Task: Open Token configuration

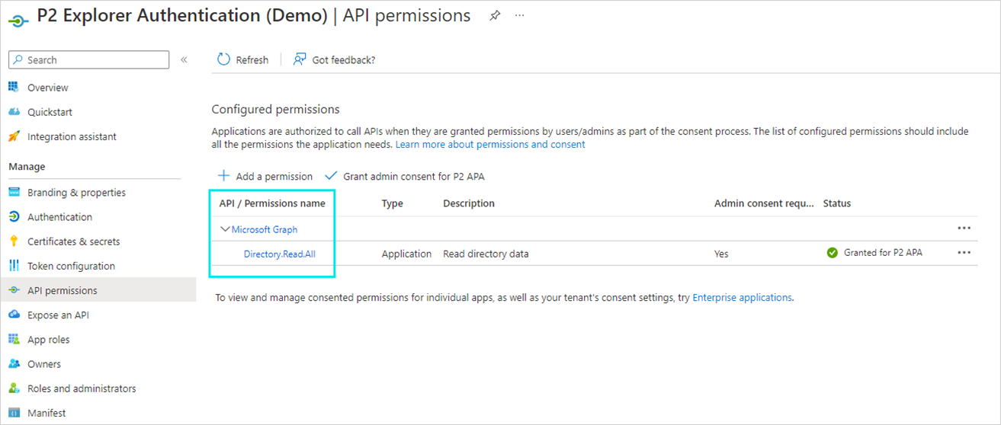Action: point(72,266)
